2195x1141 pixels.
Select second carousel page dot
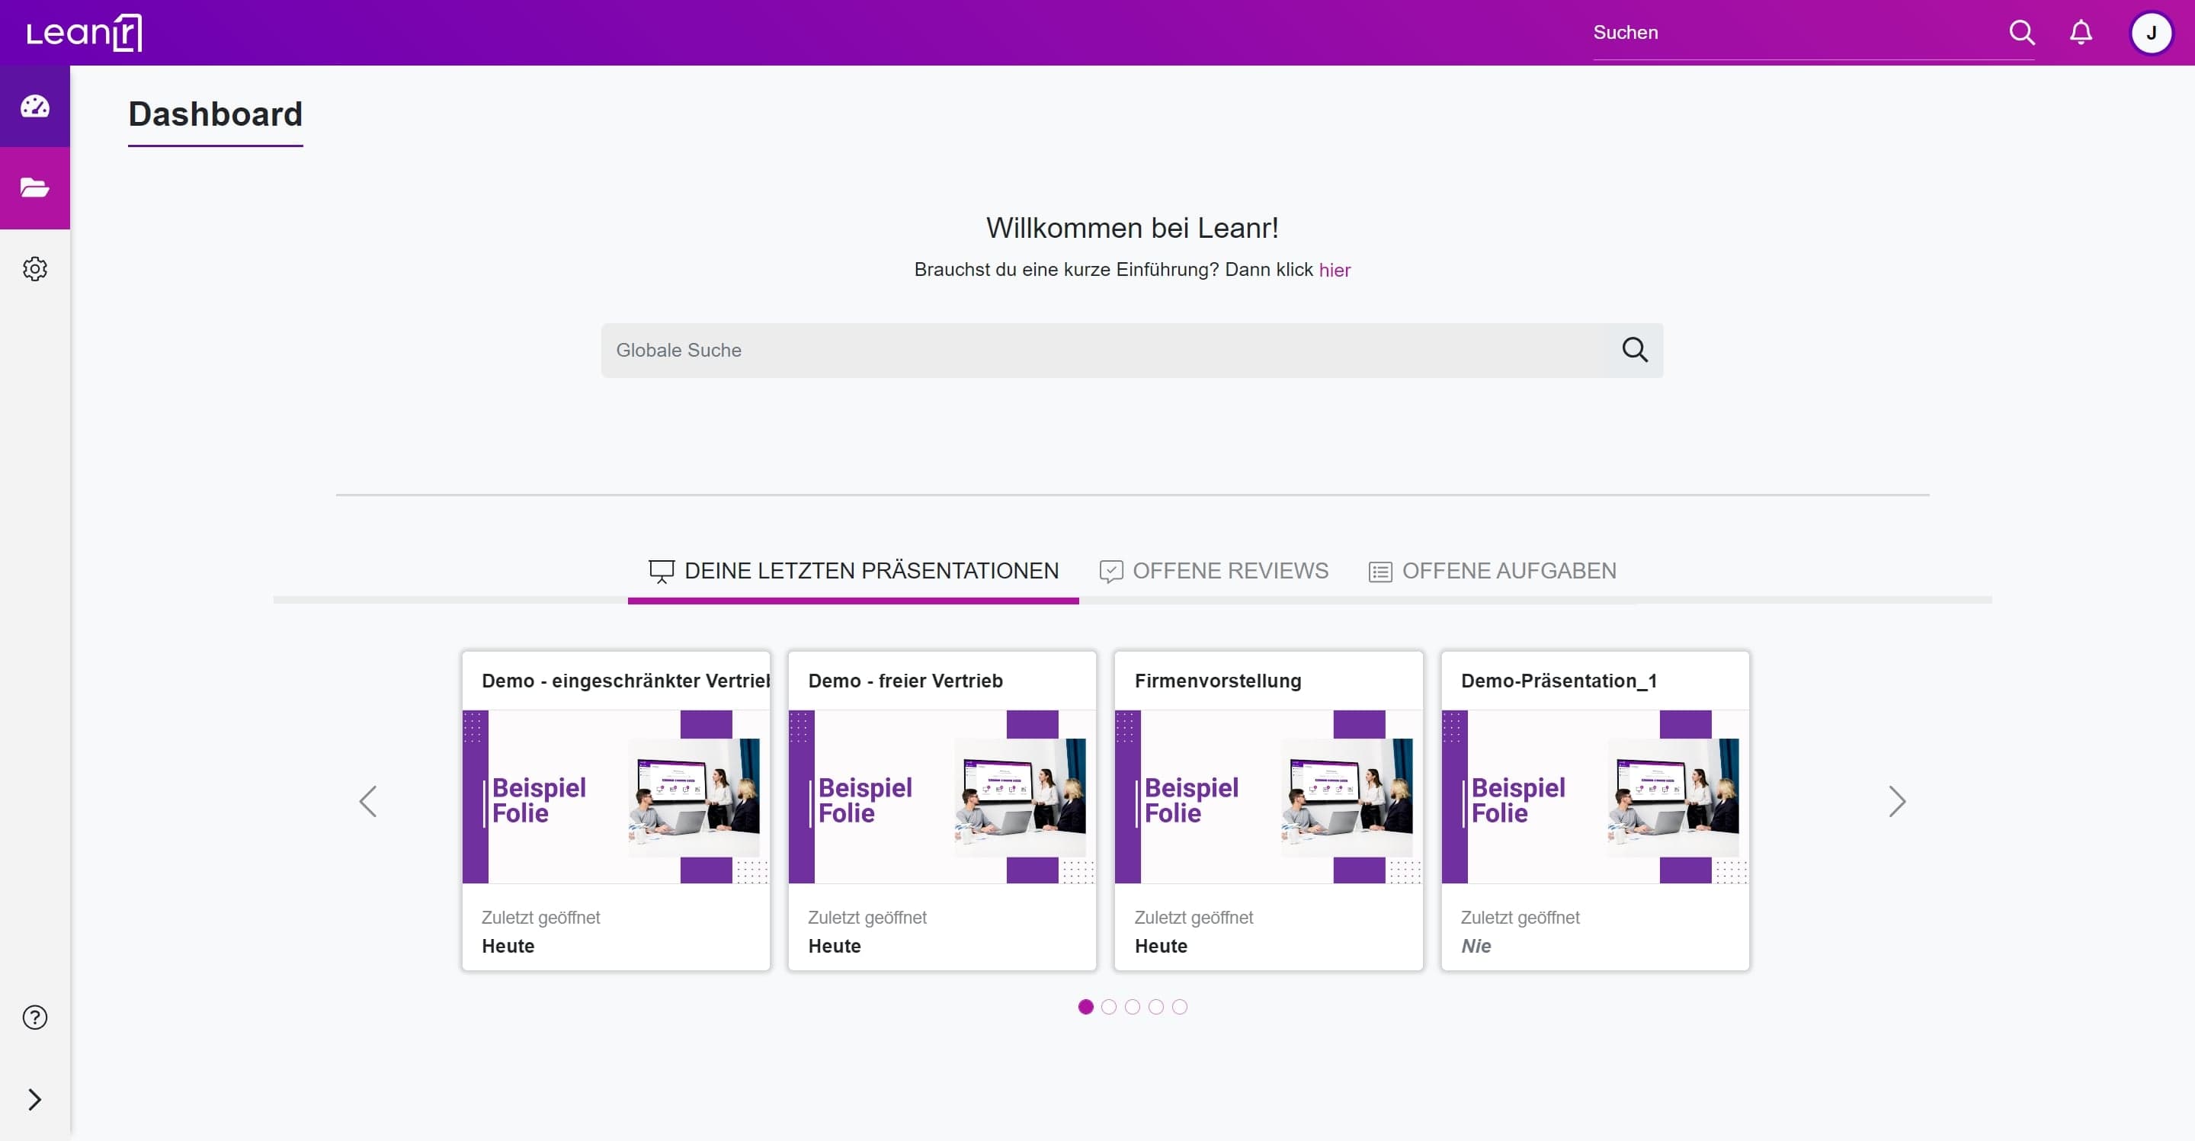click(x=1109, y=1006)
